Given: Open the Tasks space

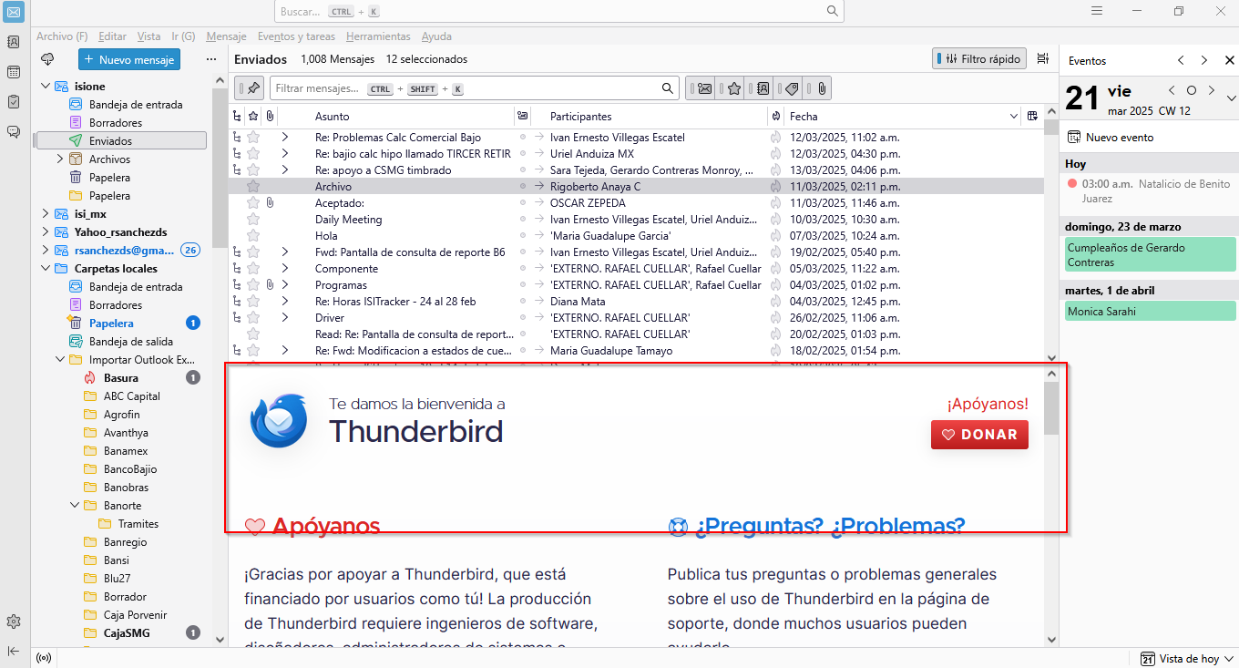Looking at the screenshot, I should click(x=14, y=101).
